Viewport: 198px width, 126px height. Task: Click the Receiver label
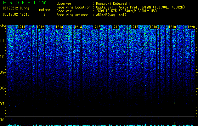(x=64, y=11)
